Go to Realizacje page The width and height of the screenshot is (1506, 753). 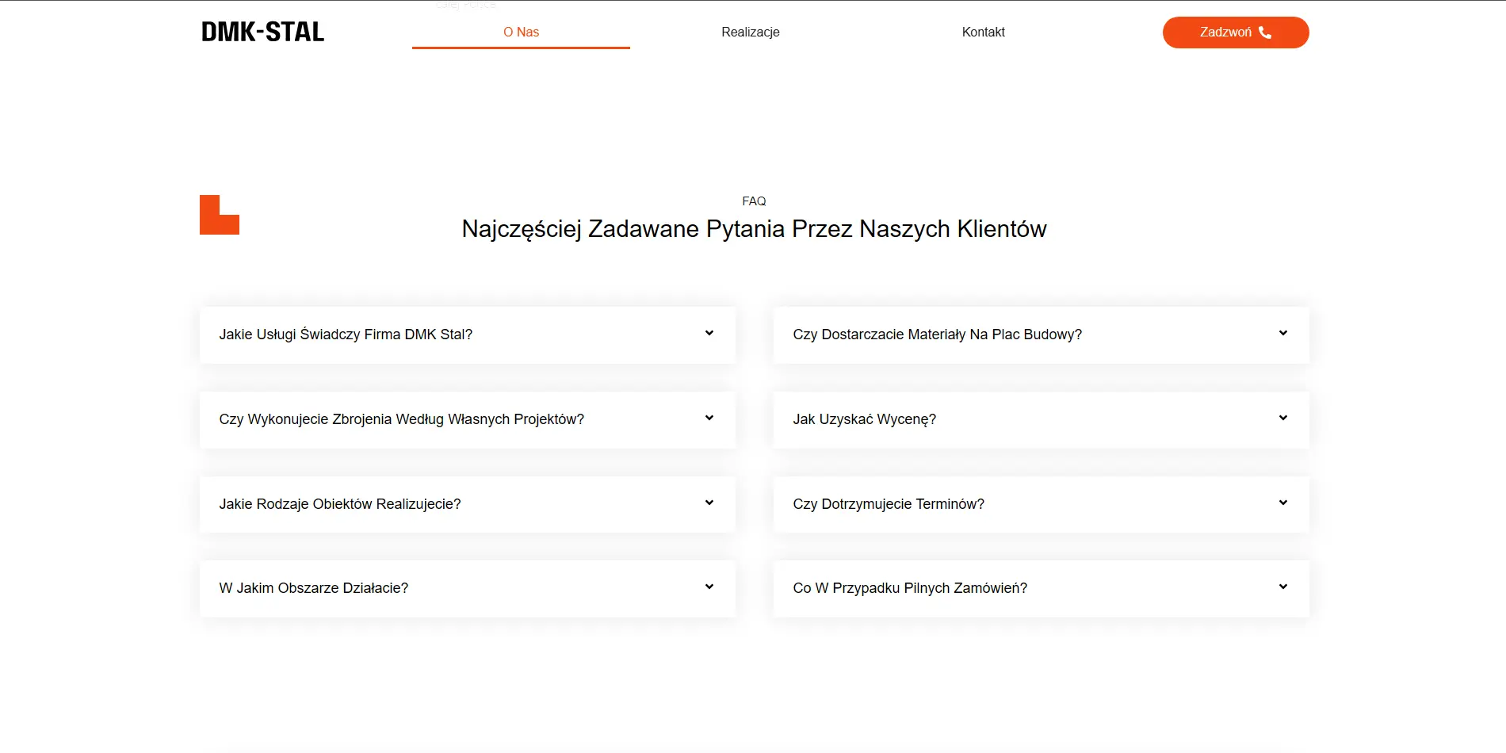tap(750, 32)
